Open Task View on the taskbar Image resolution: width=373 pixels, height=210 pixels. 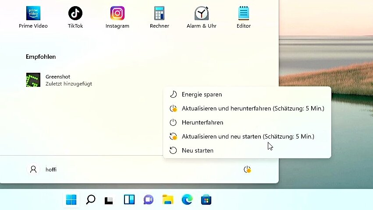pos(109,200)
